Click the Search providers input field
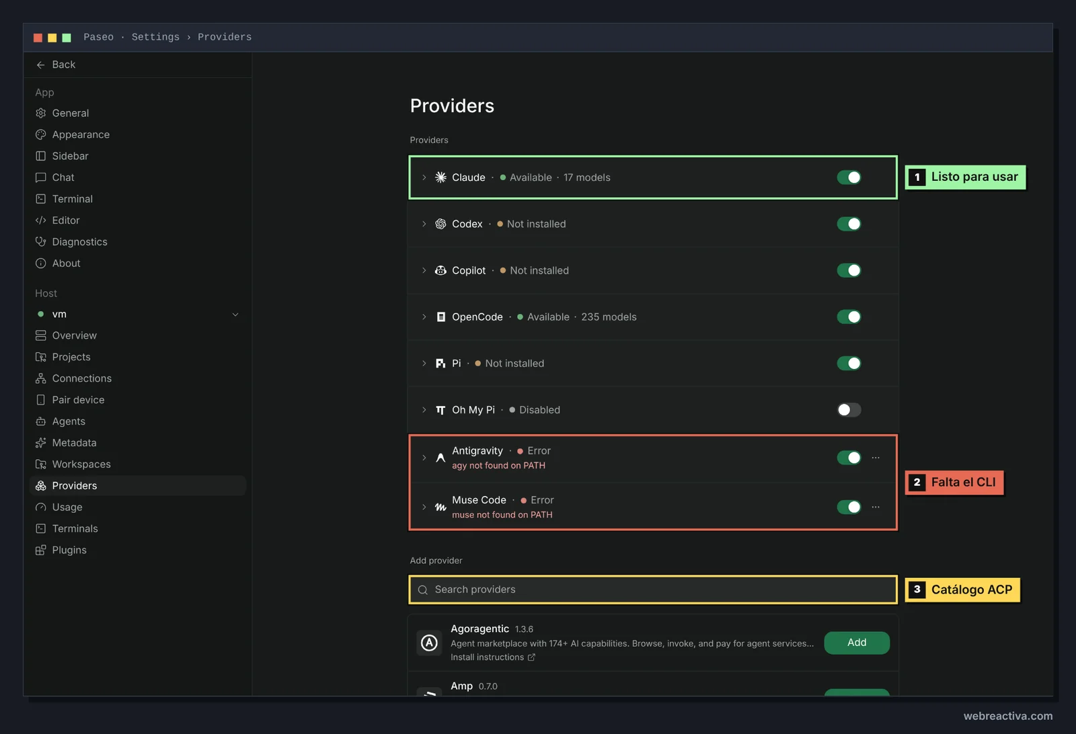 click(x=653, y=589)
